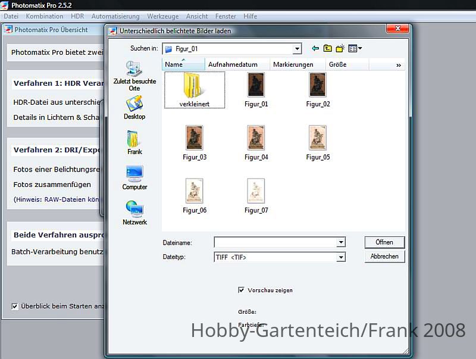Open the Fenster menu
This screenshot has height=359, width=476.
coord(226,16)
